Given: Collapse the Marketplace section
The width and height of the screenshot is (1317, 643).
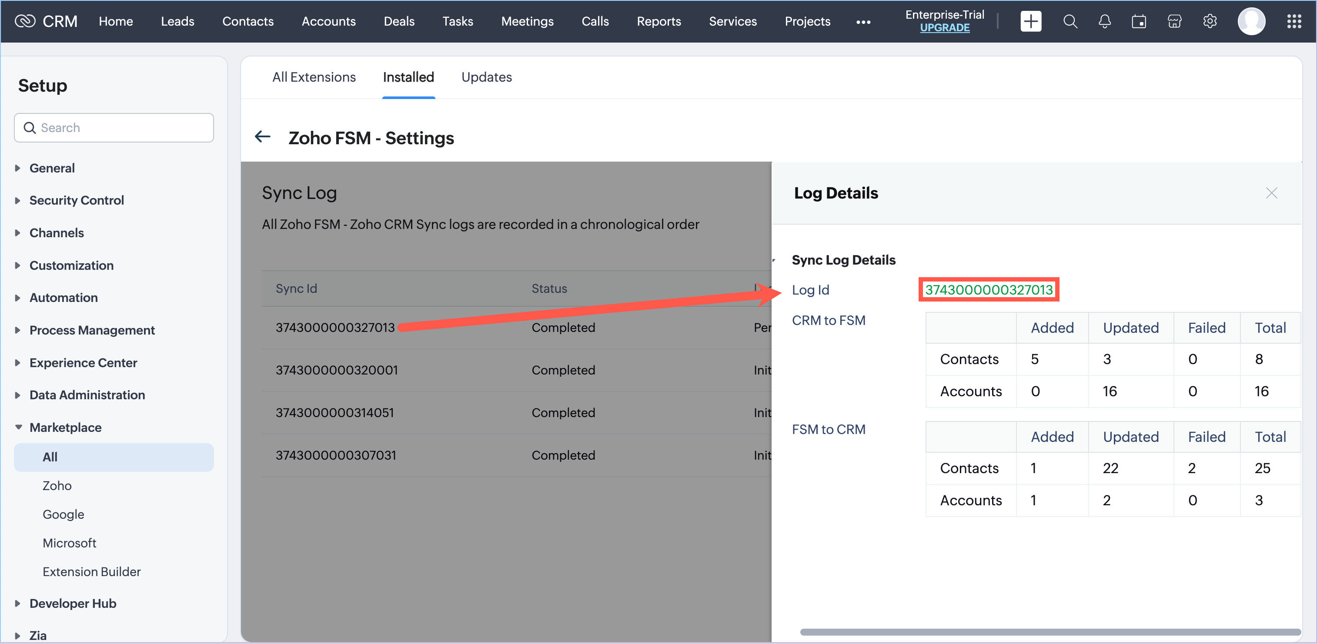Looking at the screenshot, I should [x=65, y=428].
